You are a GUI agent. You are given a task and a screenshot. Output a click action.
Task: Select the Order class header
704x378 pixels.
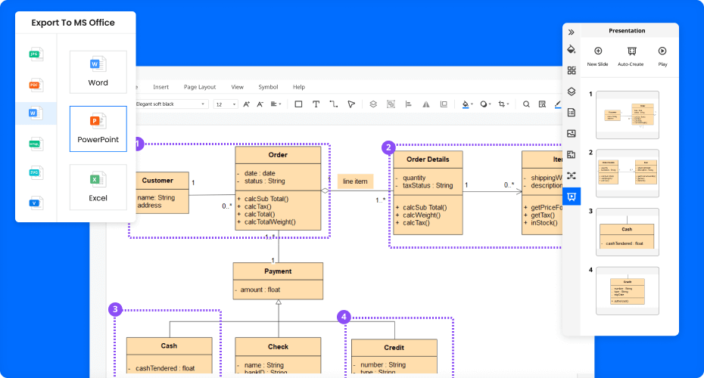[x=278, y=155]
